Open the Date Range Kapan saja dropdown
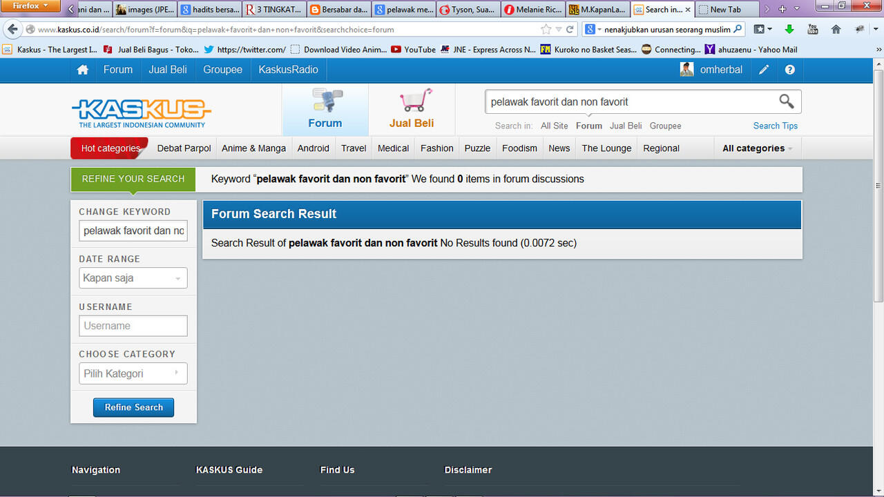The height and width of the screenshot is (497, 884). coord(133,278)
